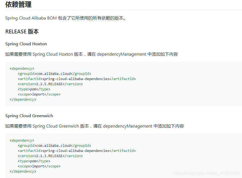Select the RELEASE 版本 section heading
The image size is (242, 178).
click(x=22, y=31)
